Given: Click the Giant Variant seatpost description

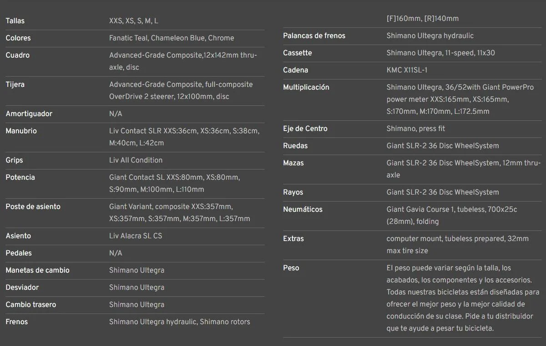Looking at the screenshot, I should coord(179,213).
